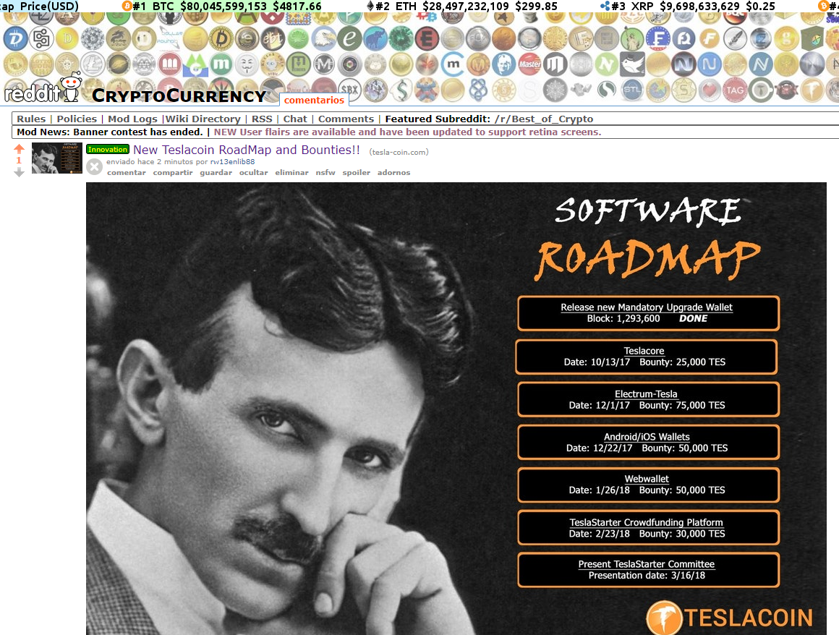
Task: Click the post score number 1
Action: point(19,161)
